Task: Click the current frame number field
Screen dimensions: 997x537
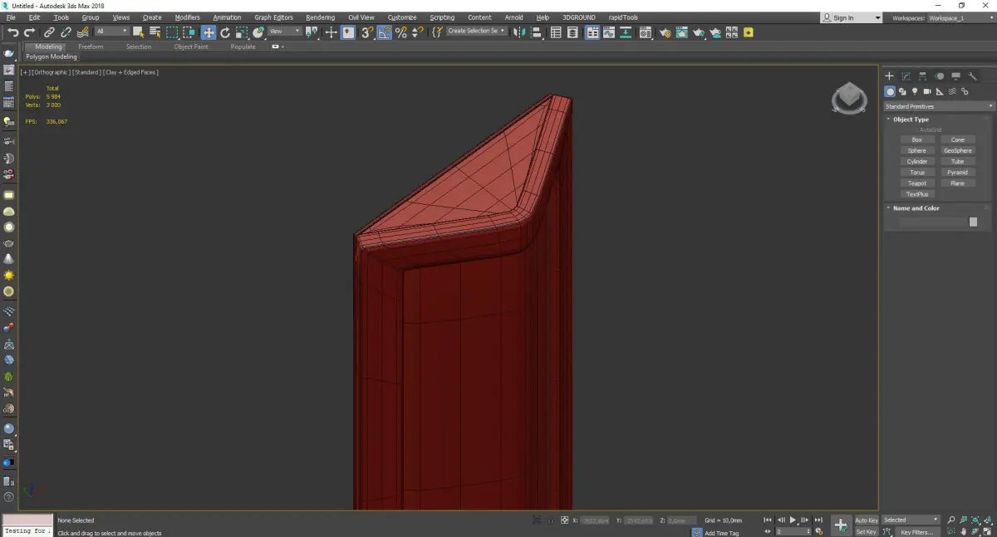Action: [793, 532]
